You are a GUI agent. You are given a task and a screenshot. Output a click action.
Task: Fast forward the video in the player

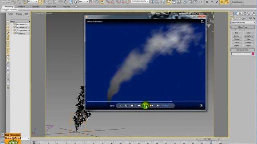click(152, 106)
